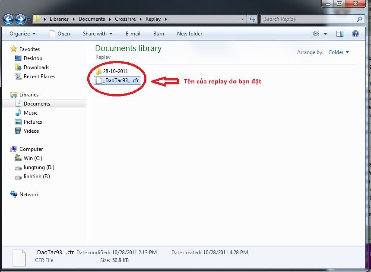Screen dimensions: 371x272
Task: Open the Music library
Action: (31, 113)
